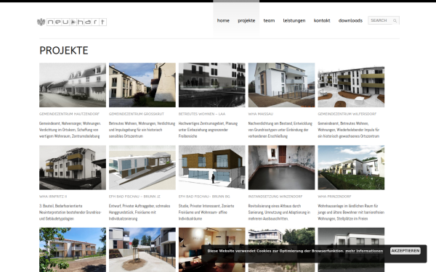436x272 pixels.
Task: Accept cookies with the AKZEPTIEREN button
Action: coord(405,251)
